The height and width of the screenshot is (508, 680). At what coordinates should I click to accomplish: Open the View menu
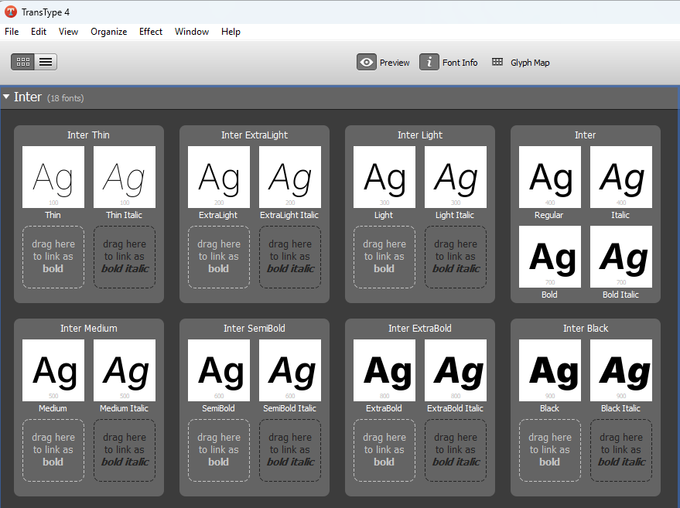69,32
